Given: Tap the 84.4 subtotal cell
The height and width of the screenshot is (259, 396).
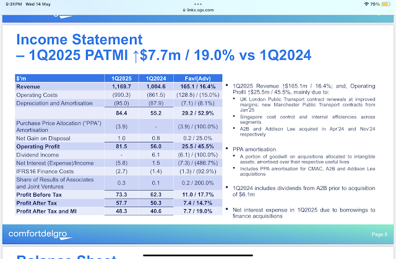Looking at the screenshot, I should pyautogui.click(x=121, y=113).
